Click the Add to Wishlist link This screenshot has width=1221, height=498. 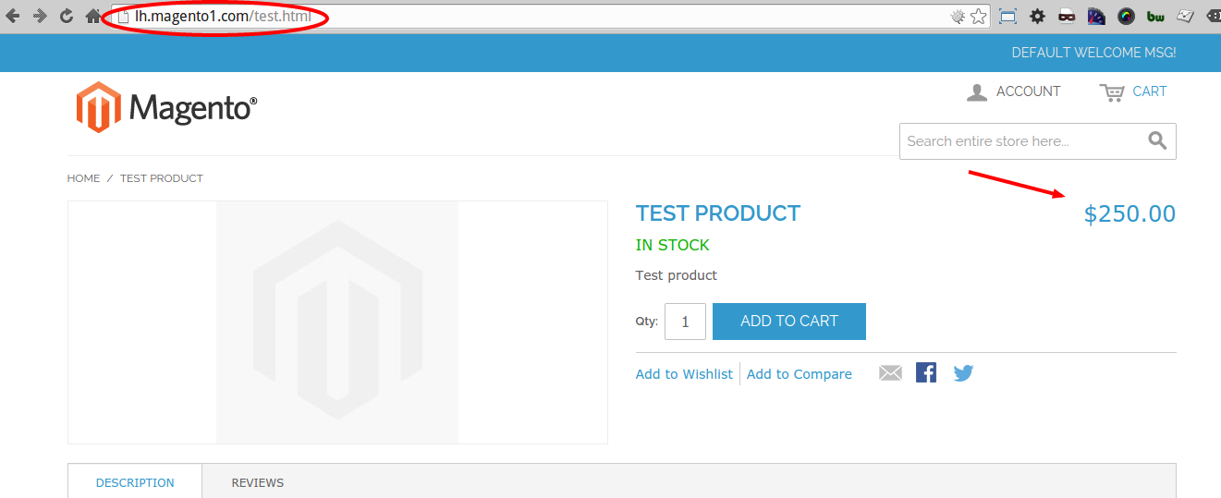pos(684,374)
